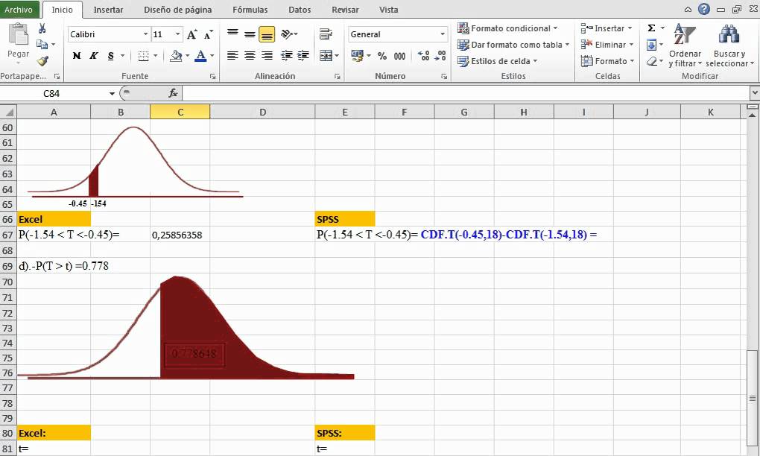The width and height of the screenshot is (760, 456).
Task: Align text to top of cell
Action: [232, 34]
